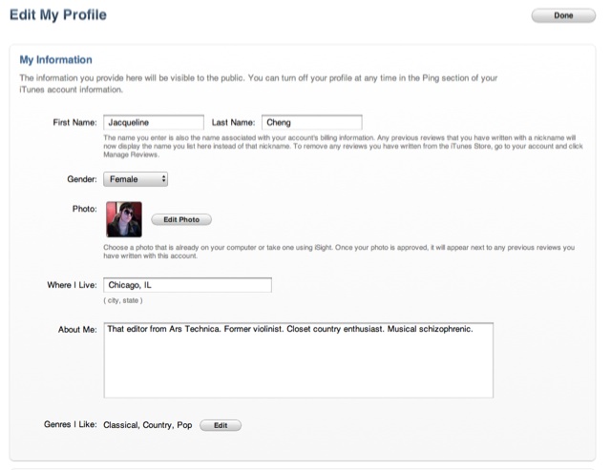The width and height of the screenshot is (611, 470).
Task: Click the First Name label
Action: (x=74, y=123)
